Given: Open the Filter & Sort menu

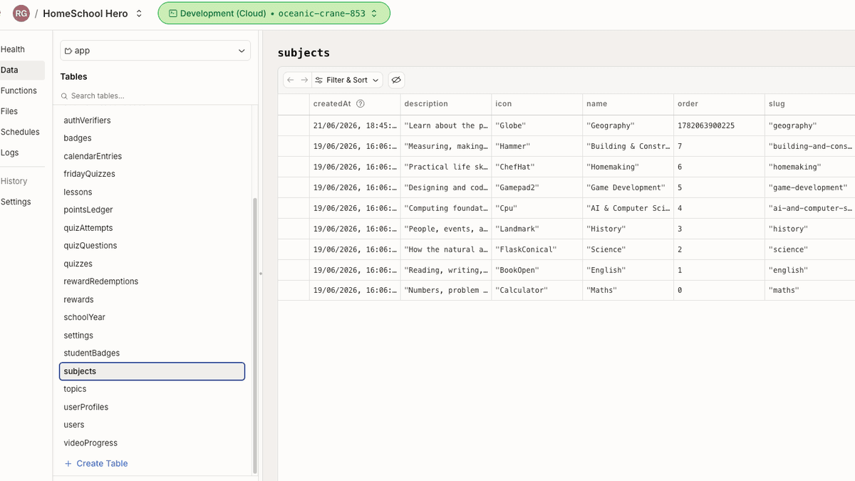Looking at the screenshot, I should click(348, 80).
